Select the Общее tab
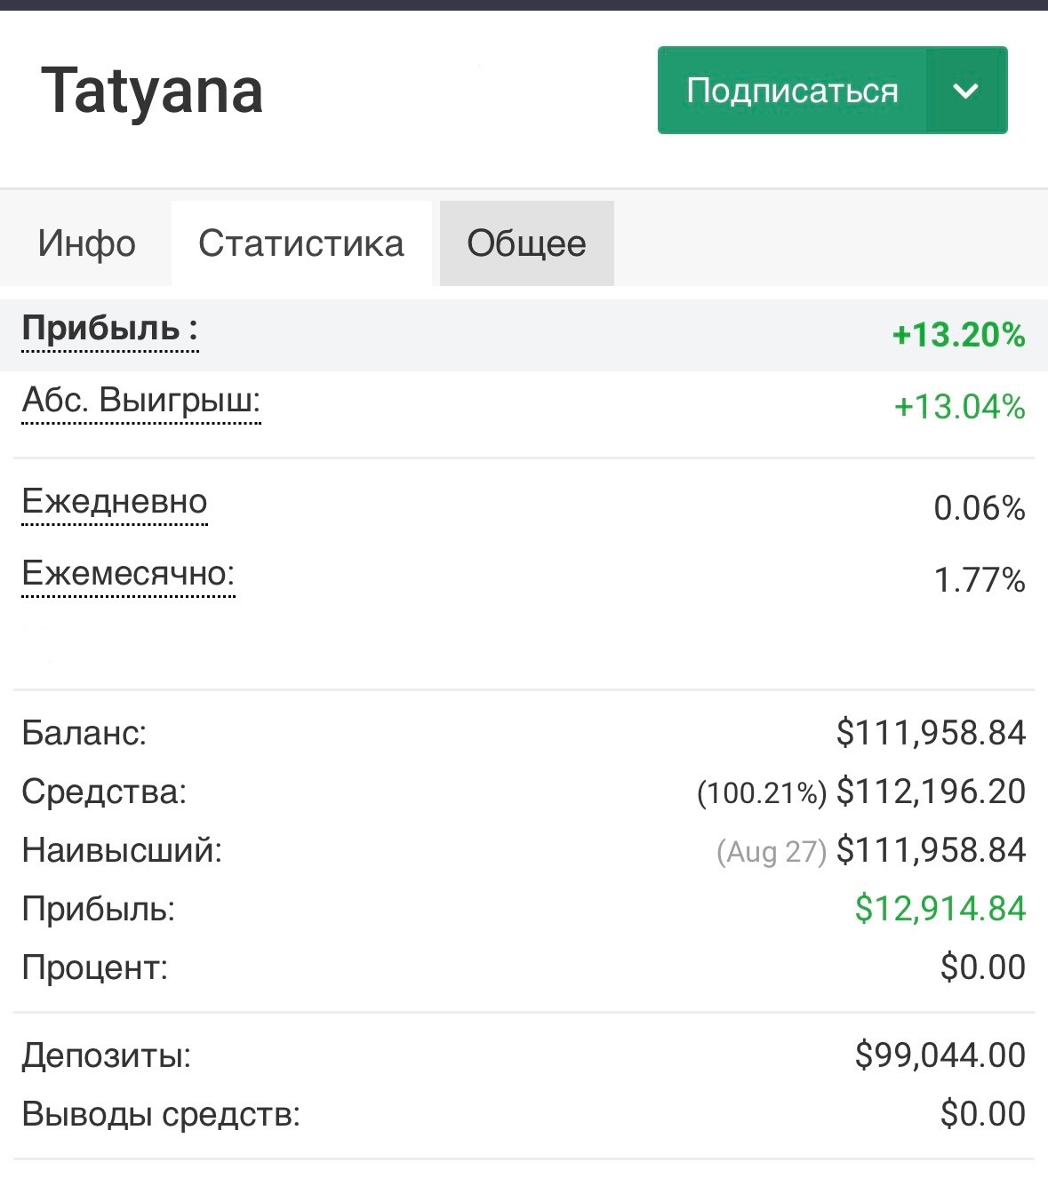Viewport: 1048px width, 1186px height. (x=526, y=243)
